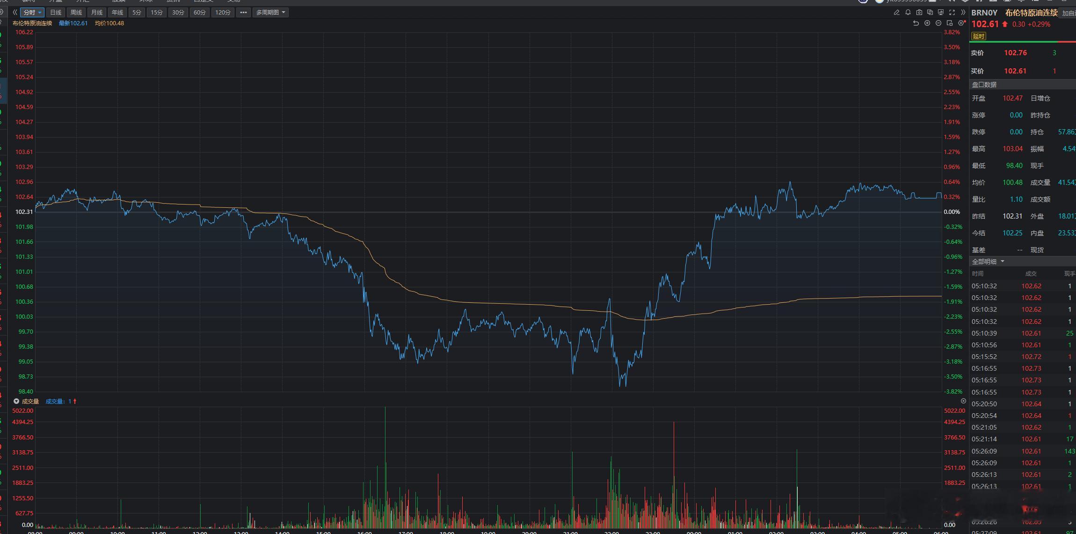Click the BRN0Y ticker symbol
The image size is (1076, 534).
point(984,13)
